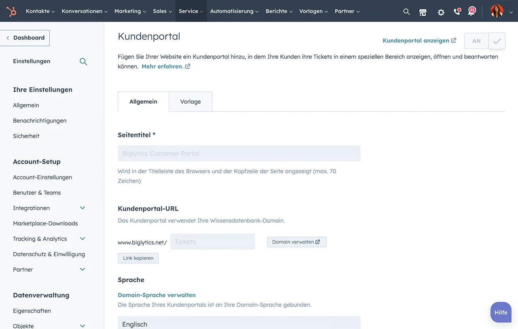Switch to the Vorlage tab
This screenshot has width=518, height=329.
[x=190, y=101]
